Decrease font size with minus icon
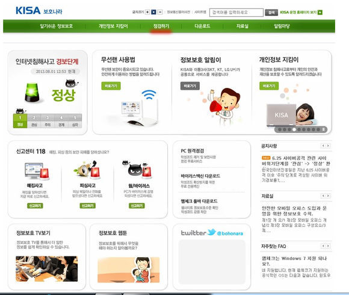 (160, 12)
